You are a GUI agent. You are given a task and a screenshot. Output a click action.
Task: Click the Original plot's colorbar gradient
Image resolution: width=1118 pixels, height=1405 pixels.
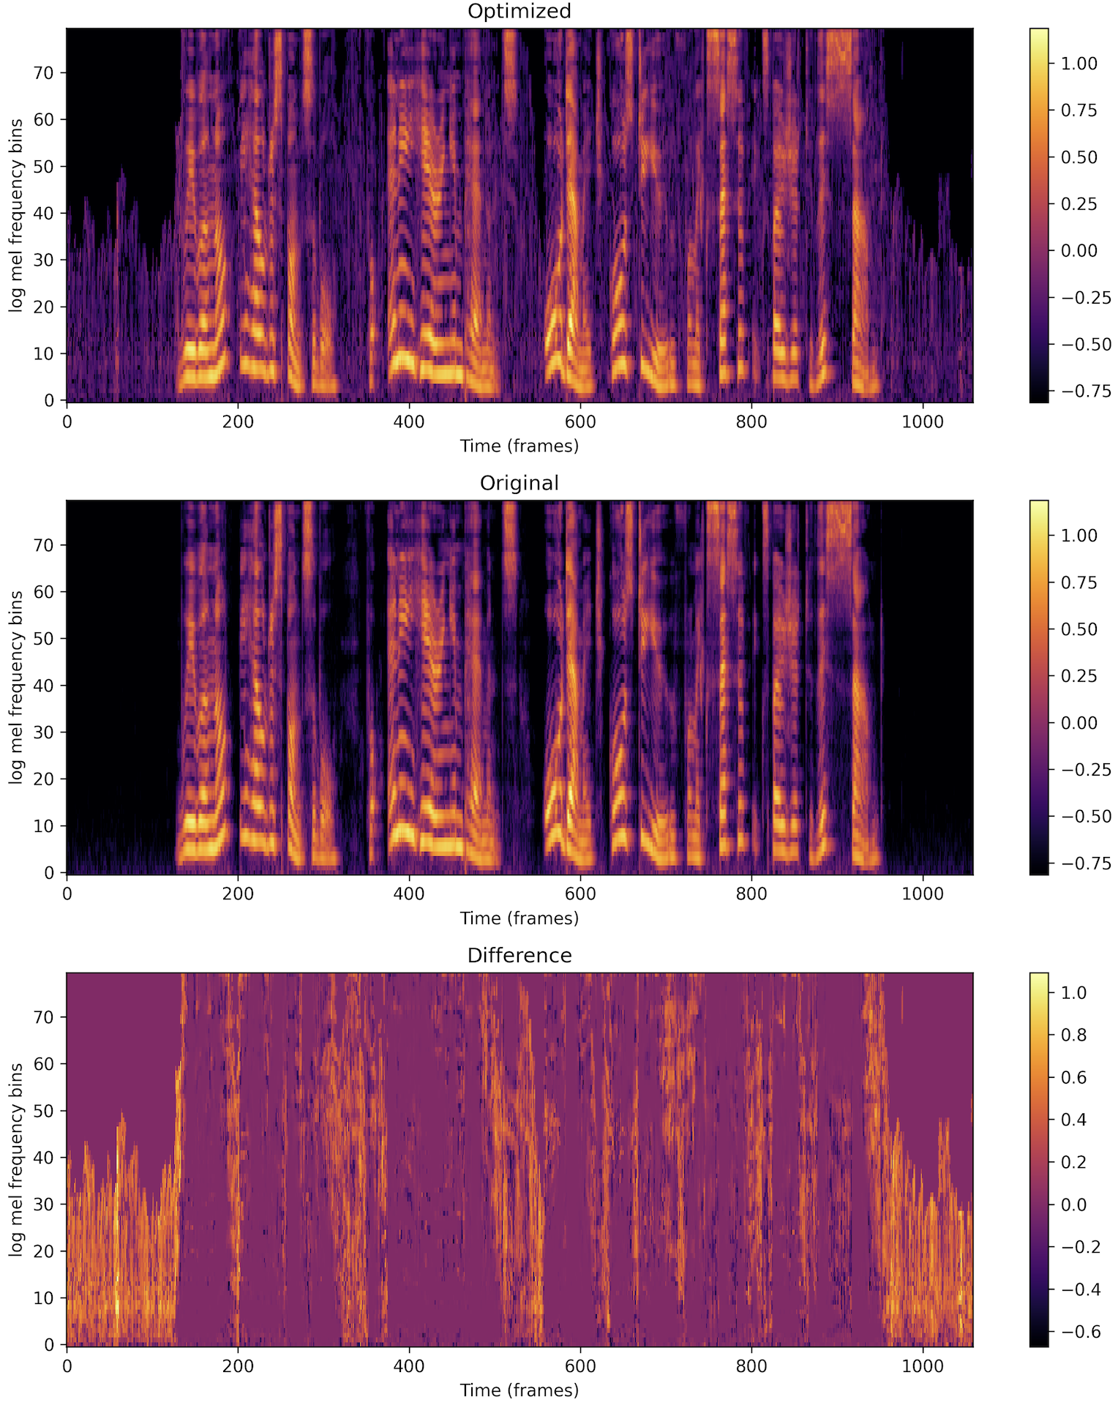pos(1038,687)
